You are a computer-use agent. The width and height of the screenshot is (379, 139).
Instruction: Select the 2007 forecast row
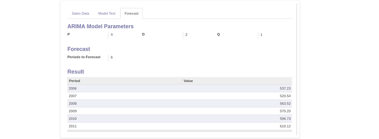pyautogui.click(x=179, y=96)
